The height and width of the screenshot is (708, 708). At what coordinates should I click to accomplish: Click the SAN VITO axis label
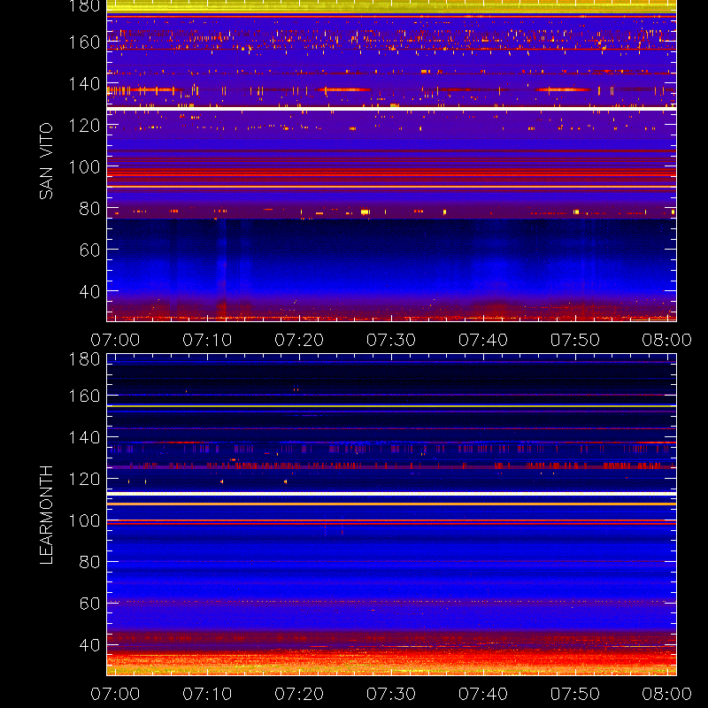(46, 161)
